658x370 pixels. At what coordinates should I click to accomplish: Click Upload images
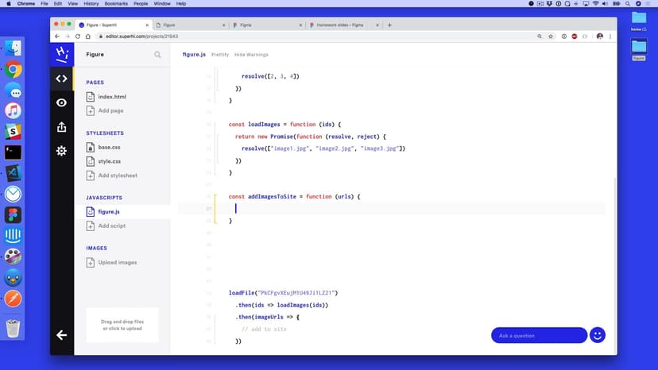click(x=117, y=262)
